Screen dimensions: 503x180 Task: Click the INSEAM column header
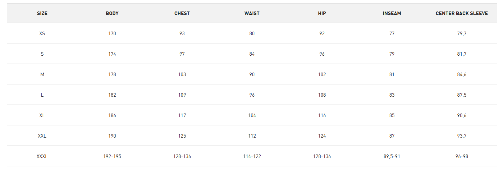point(392,13)
